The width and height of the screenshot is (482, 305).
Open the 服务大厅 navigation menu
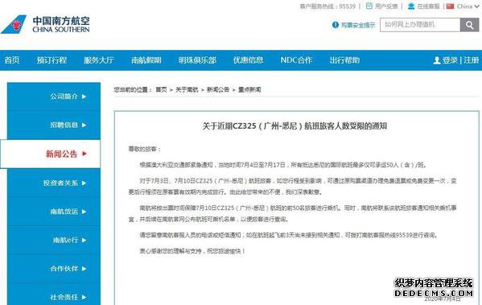click(99, 60)
